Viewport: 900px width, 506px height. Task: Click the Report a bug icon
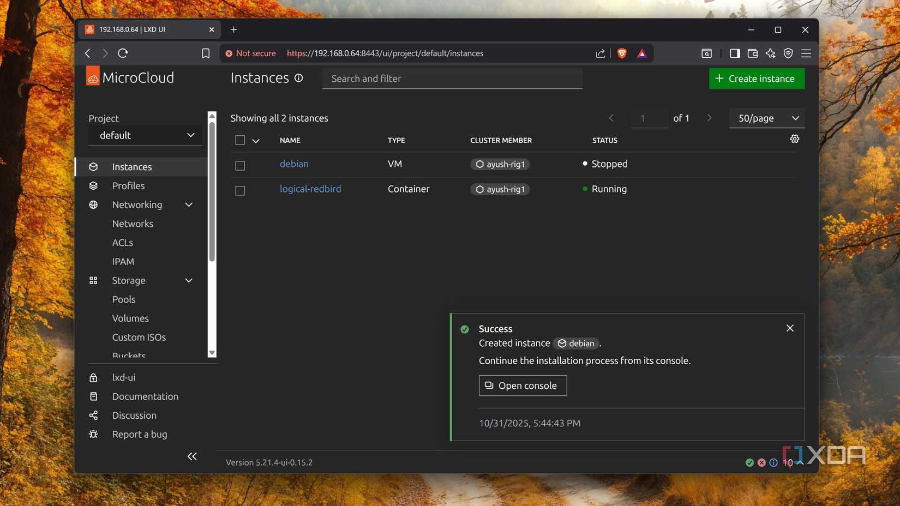pos(93,434)
